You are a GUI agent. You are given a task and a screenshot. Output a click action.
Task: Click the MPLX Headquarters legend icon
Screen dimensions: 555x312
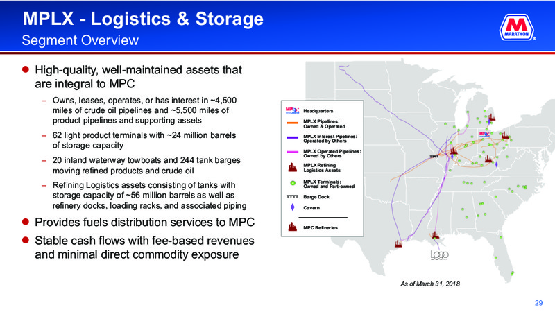click(292, 110)
